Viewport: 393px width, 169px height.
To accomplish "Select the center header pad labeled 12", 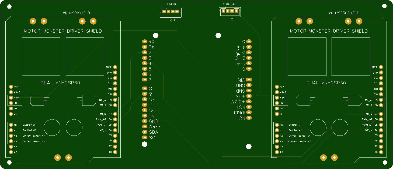I will 144,110.
